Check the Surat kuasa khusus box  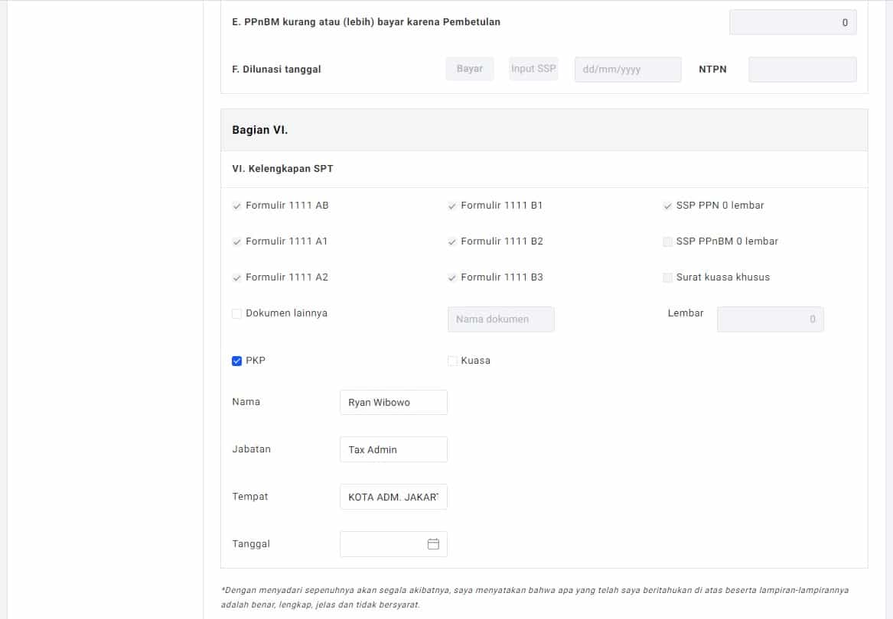(x=668, y=278)
